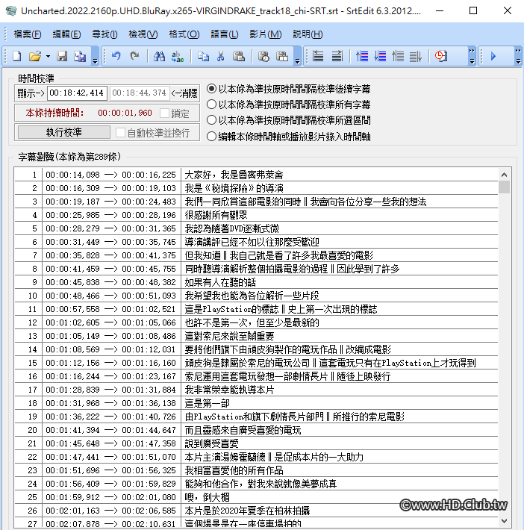Click the end time 00:18:44,374 field
This screenshot has height=530, width=524.
pos(139,93)
